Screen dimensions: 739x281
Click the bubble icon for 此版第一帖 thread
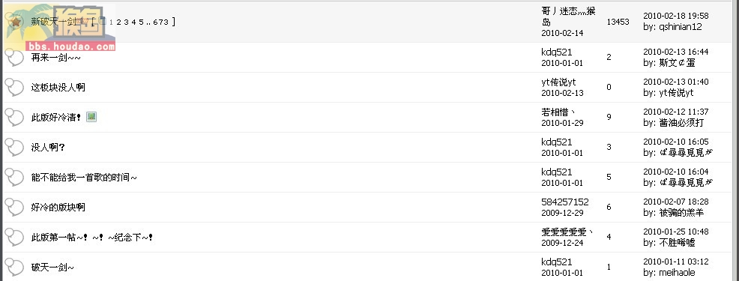coord(14,237)
